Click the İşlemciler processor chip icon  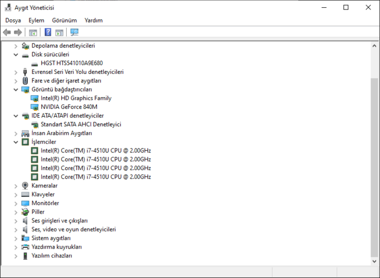tap(25, 142)
